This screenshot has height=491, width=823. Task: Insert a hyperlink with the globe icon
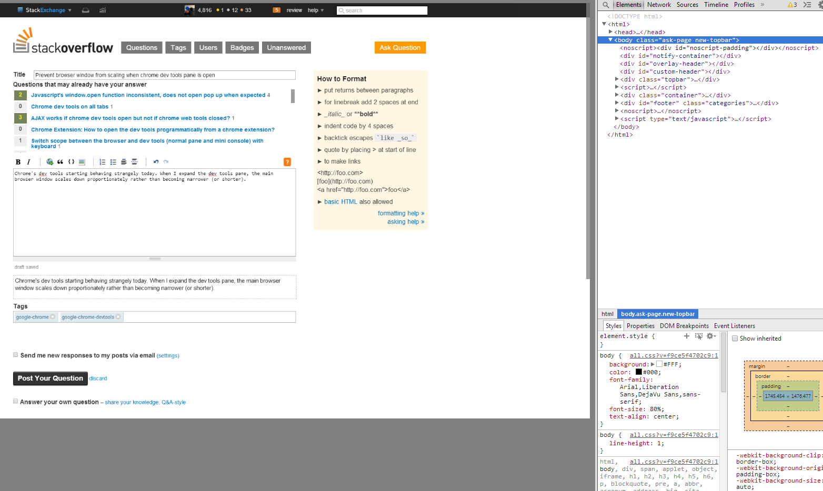point(49,162)
